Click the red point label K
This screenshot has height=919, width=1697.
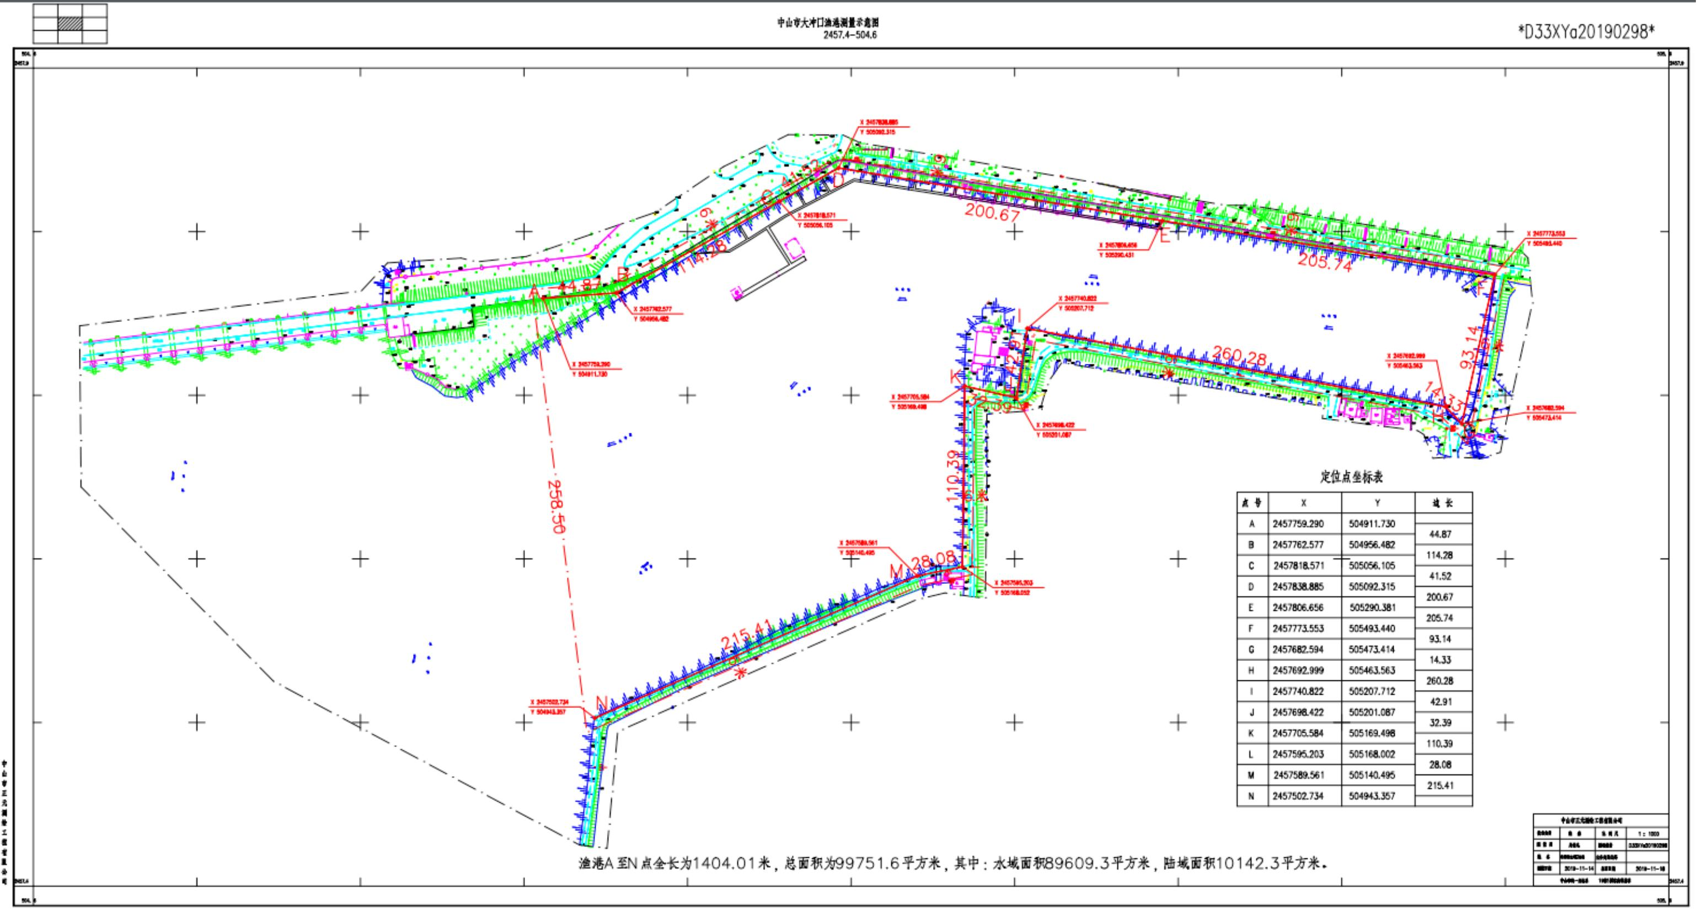pos(955,377)
